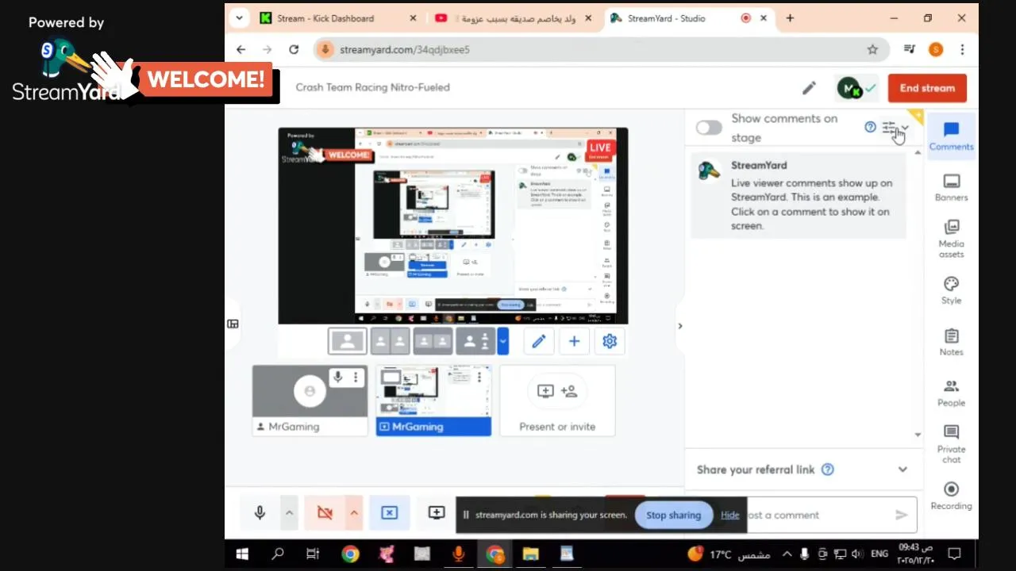Open the Banners panel
The width and height of the screenshot is (1016, 571).
point(951,188)
